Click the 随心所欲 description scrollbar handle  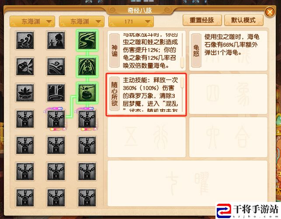coord(182,83)
